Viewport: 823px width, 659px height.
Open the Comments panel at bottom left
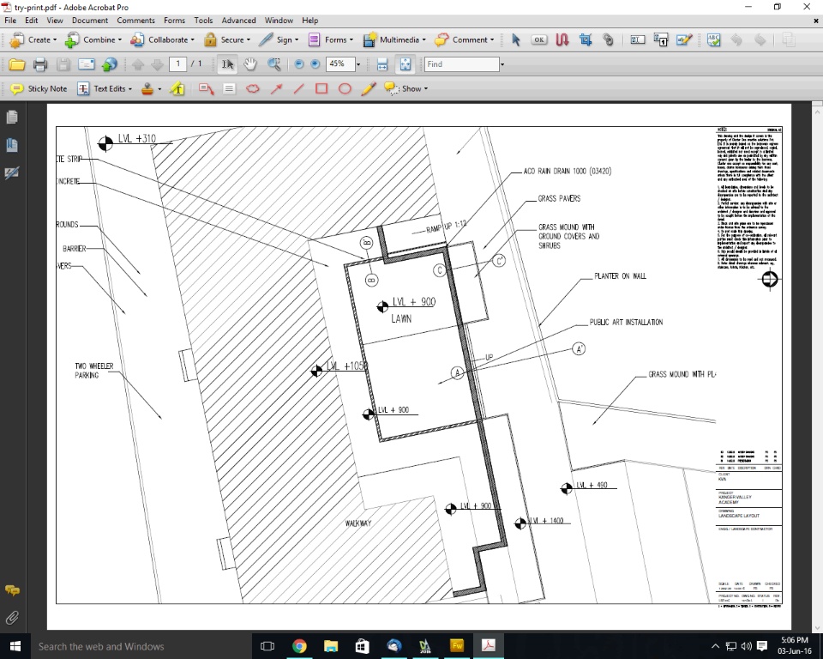pos(12,590)
